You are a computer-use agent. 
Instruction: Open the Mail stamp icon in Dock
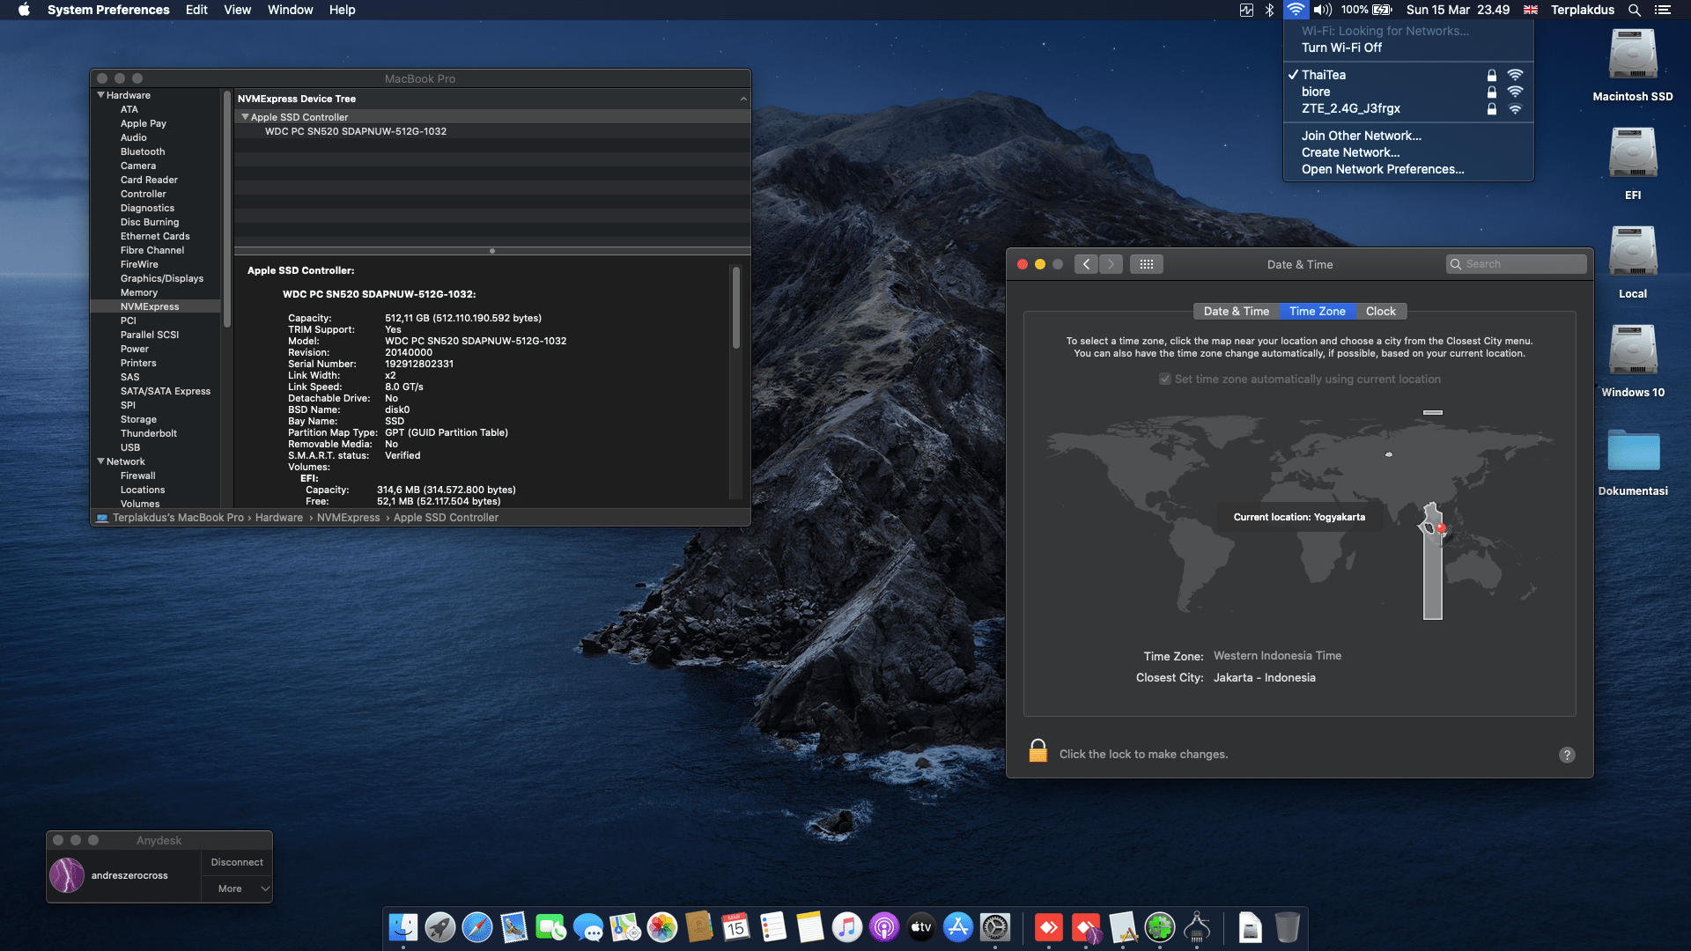point(514,927)
